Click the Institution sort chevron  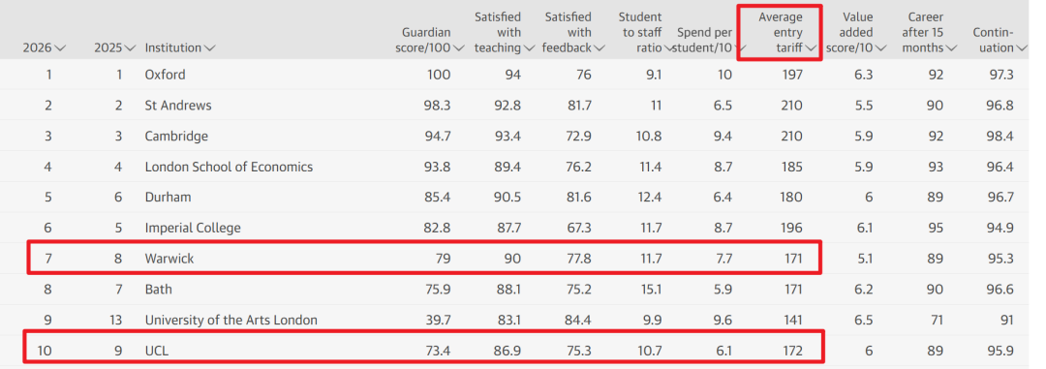(x=209, y=48)
